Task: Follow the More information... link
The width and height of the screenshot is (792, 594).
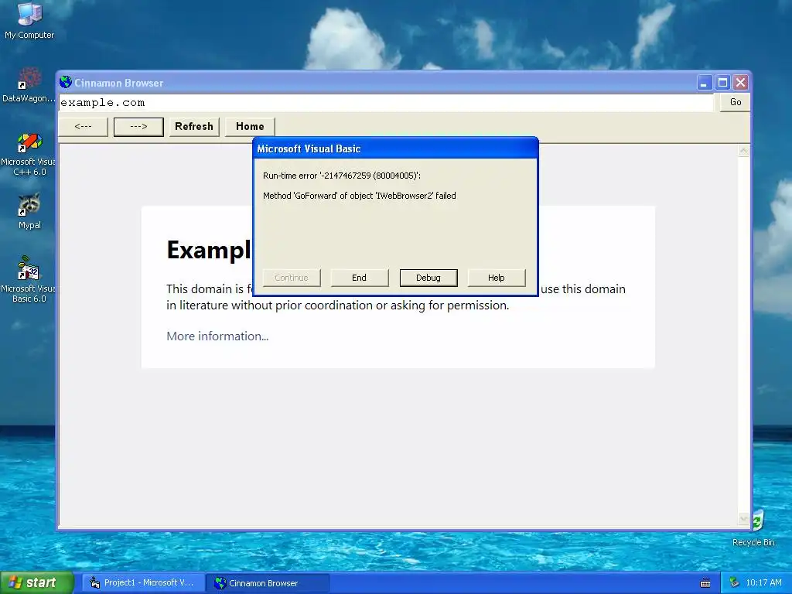Action: (217, 336)
